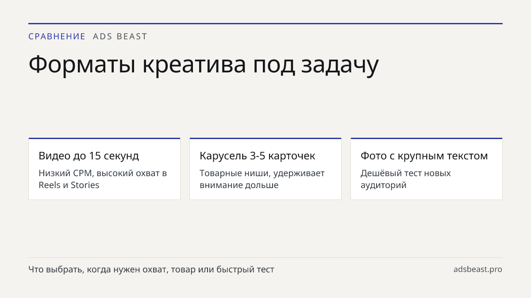Screen dimensions: 531x298
Task: Click the footer text Что выбрать, когда нужен охват
Action: point(151,269)
